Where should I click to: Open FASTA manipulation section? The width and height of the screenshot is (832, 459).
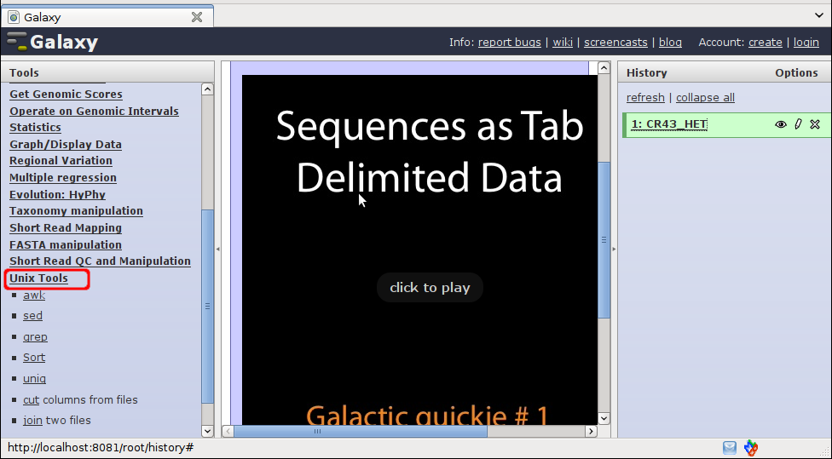[x=66, y=245]
